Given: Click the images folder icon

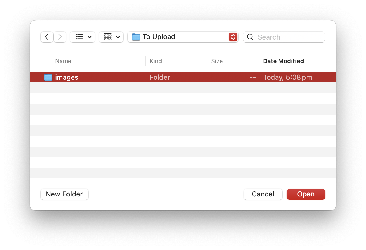Looking at the screenshot, I should 48,77.
